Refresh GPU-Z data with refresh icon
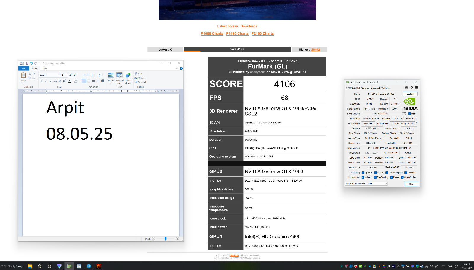The width and height of the screenshot is (474, 270). click(411, 88)
